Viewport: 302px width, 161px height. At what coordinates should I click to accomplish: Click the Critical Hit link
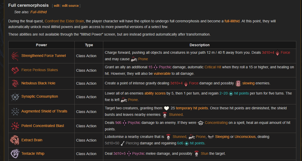click(213, 67)
